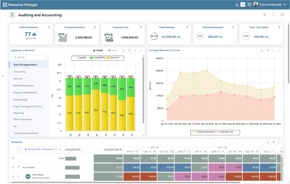Filter the Forecast Cost card
This screenshot has width=290, height=184.
click(x=141, y=27)
